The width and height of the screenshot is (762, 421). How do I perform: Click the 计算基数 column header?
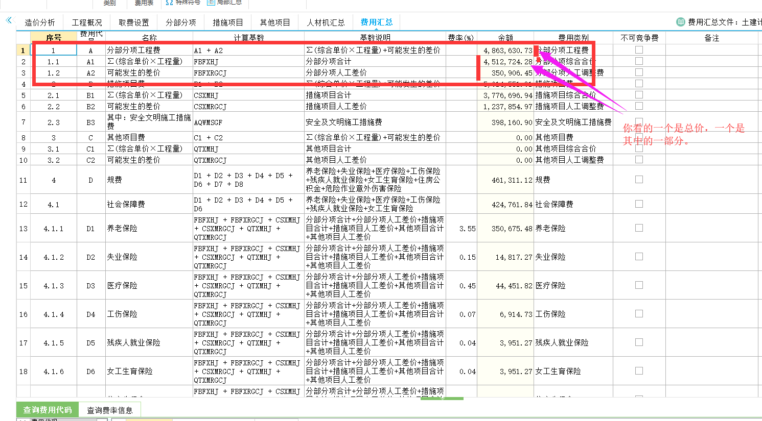pos(248,38)
